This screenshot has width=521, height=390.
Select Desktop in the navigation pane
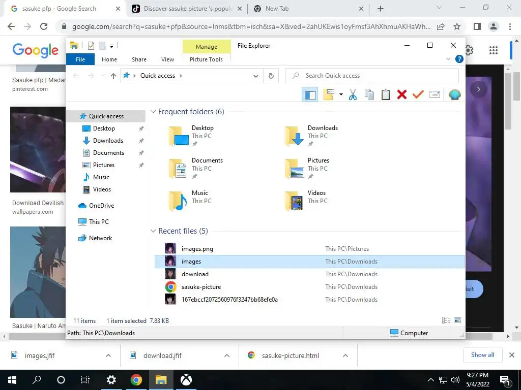coord(104,128)
